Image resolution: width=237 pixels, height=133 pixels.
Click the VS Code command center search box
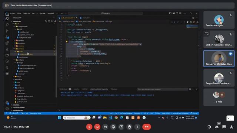point(105,13)
